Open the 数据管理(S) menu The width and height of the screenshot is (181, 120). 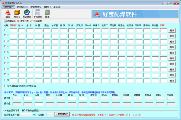tap(36, 7)
